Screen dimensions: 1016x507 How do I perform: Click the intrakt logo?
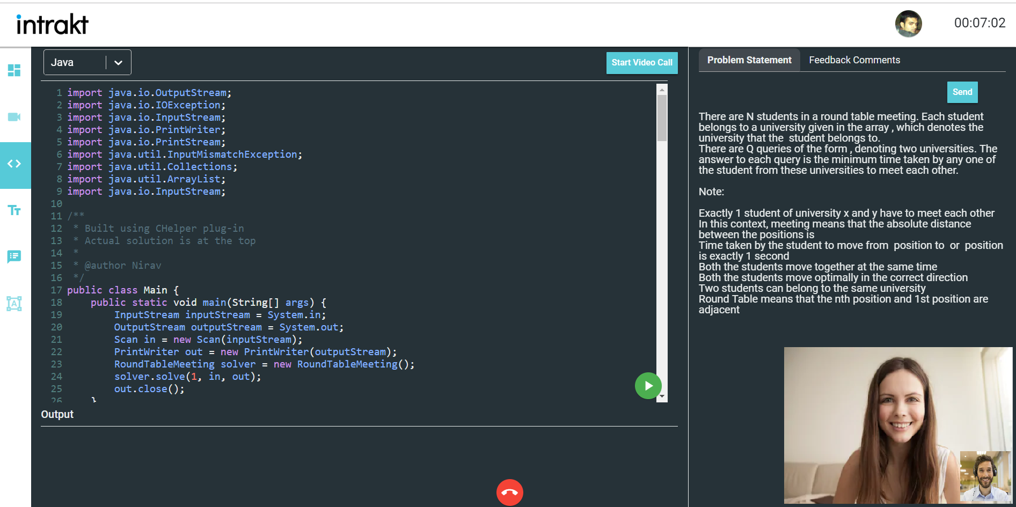click(x=52, y=25)
